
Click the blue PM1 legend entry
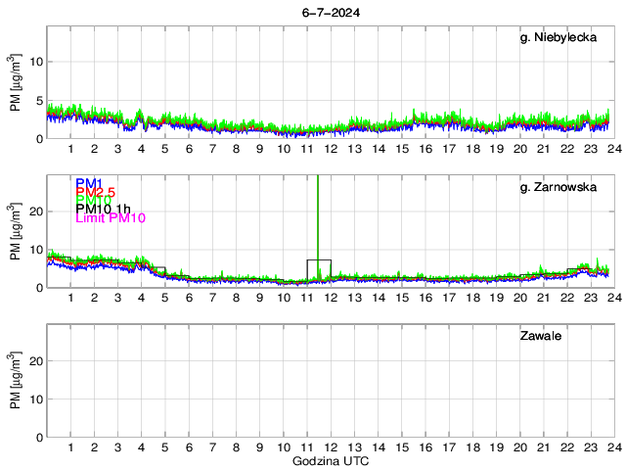(89, 183)
